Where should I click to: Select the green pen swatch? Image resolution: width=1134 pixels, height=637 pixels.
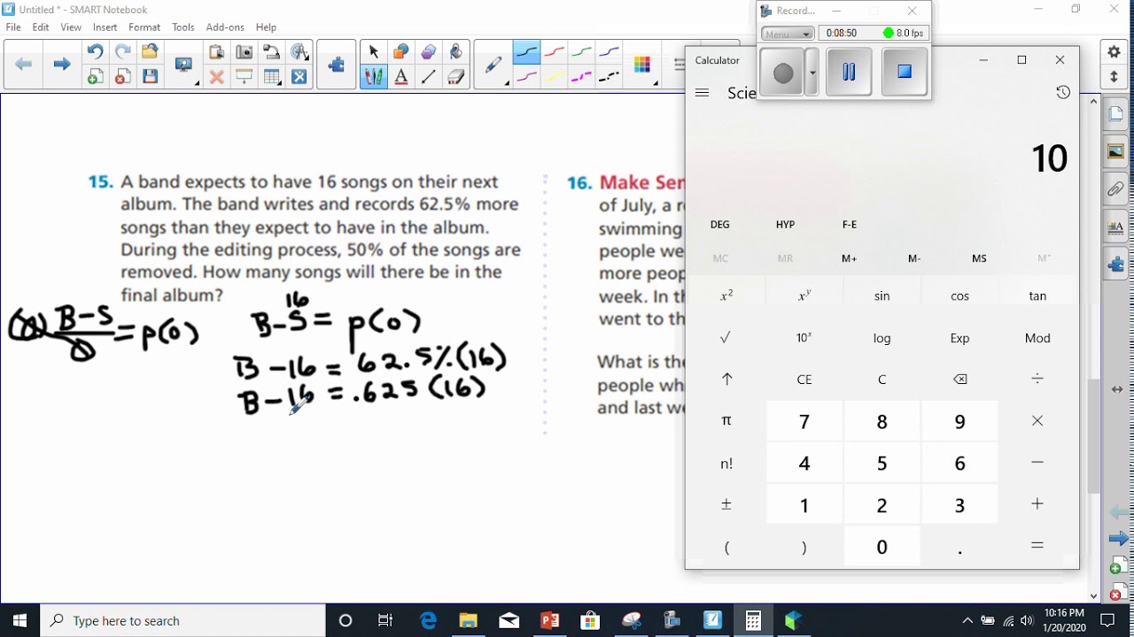tap(582, 52)
